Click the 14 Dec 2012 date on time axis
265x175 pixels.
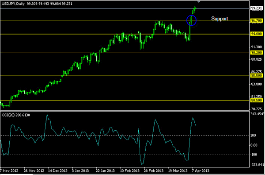coord(57,171)
